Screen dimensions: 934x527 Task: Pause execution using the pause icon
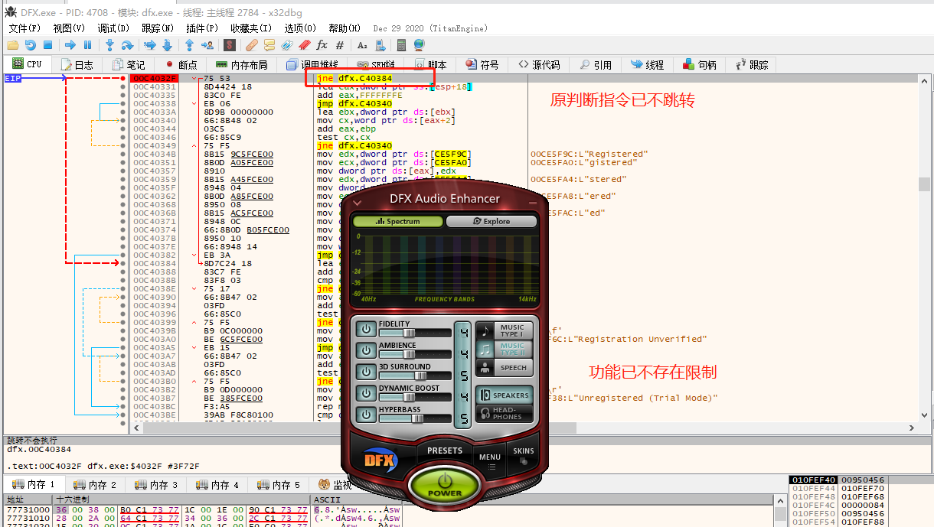coord(87,45)
